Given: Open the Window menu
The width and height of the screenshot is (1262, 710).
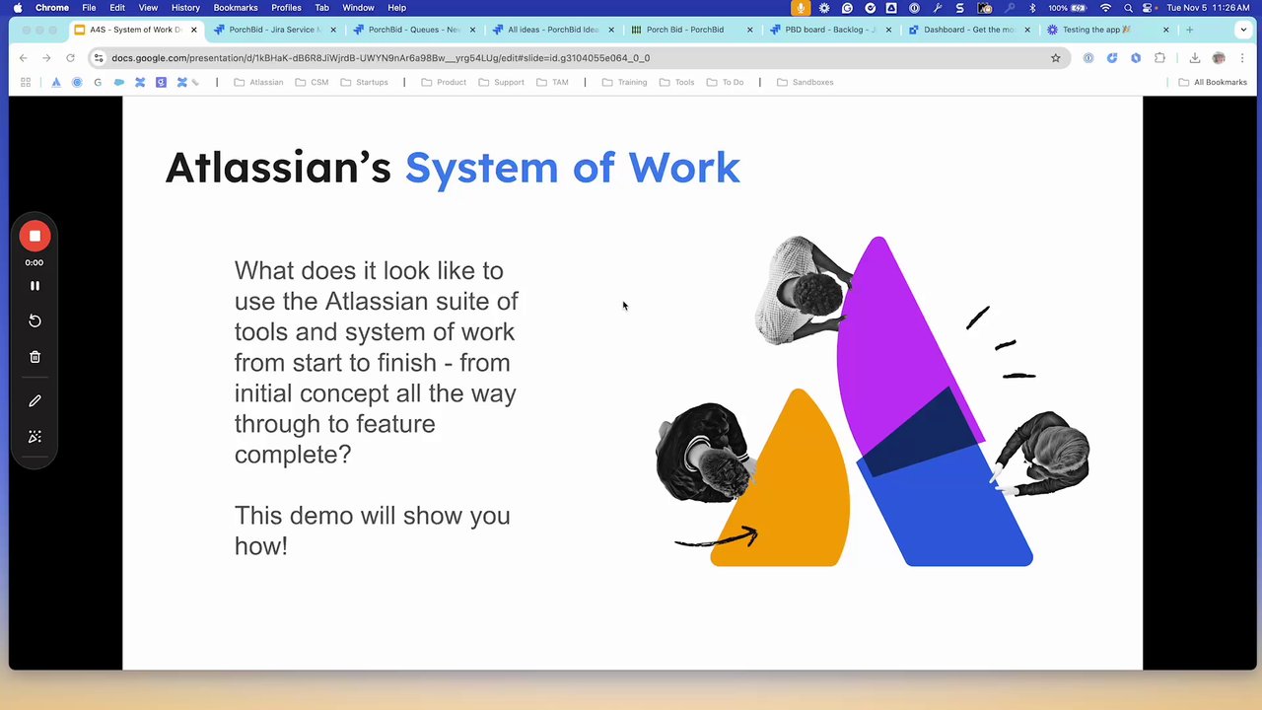Looking at the screenshot, I should 358,8.
